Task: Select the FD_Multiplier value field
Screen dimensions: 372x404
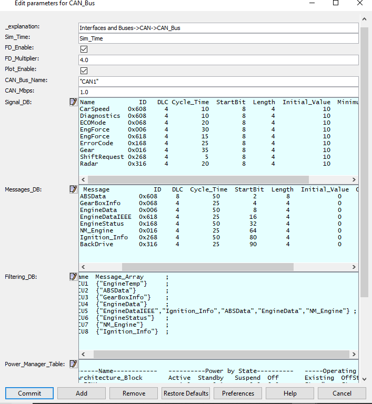Action: coord(218,60)
